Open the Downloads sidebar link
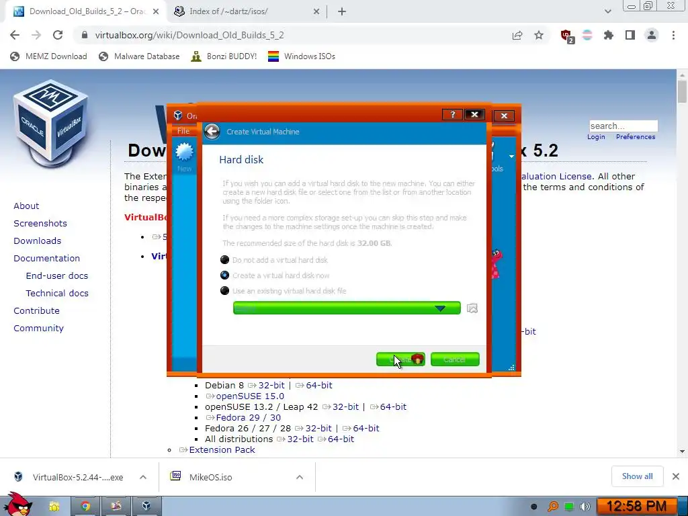 [38, 241]
